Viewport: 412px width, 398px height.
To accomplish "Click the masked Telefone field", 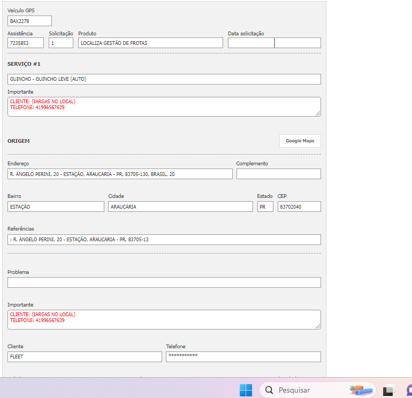I will pyautogui.click(x=243, y=357).
